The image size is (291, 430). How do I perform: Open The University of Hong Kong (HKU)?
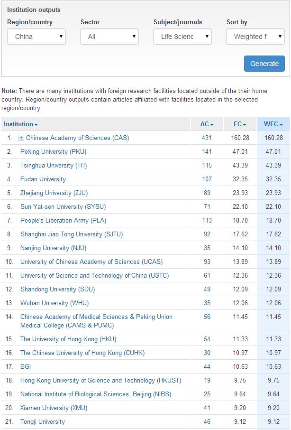(x=68, y=339)
